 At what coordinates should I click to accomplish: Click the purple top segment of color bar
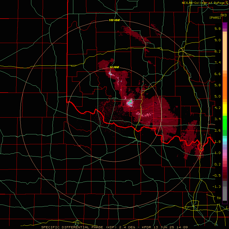(225, 25)
